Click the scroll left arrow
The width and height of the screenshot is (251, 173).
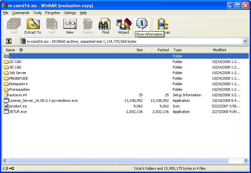5,160
